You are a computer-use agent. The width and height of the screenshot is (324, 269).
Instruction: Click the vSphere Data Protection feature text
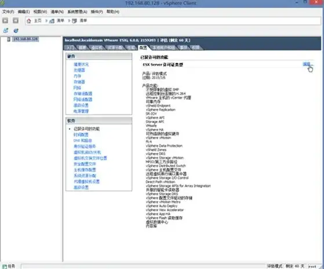[x=164, y=146]
